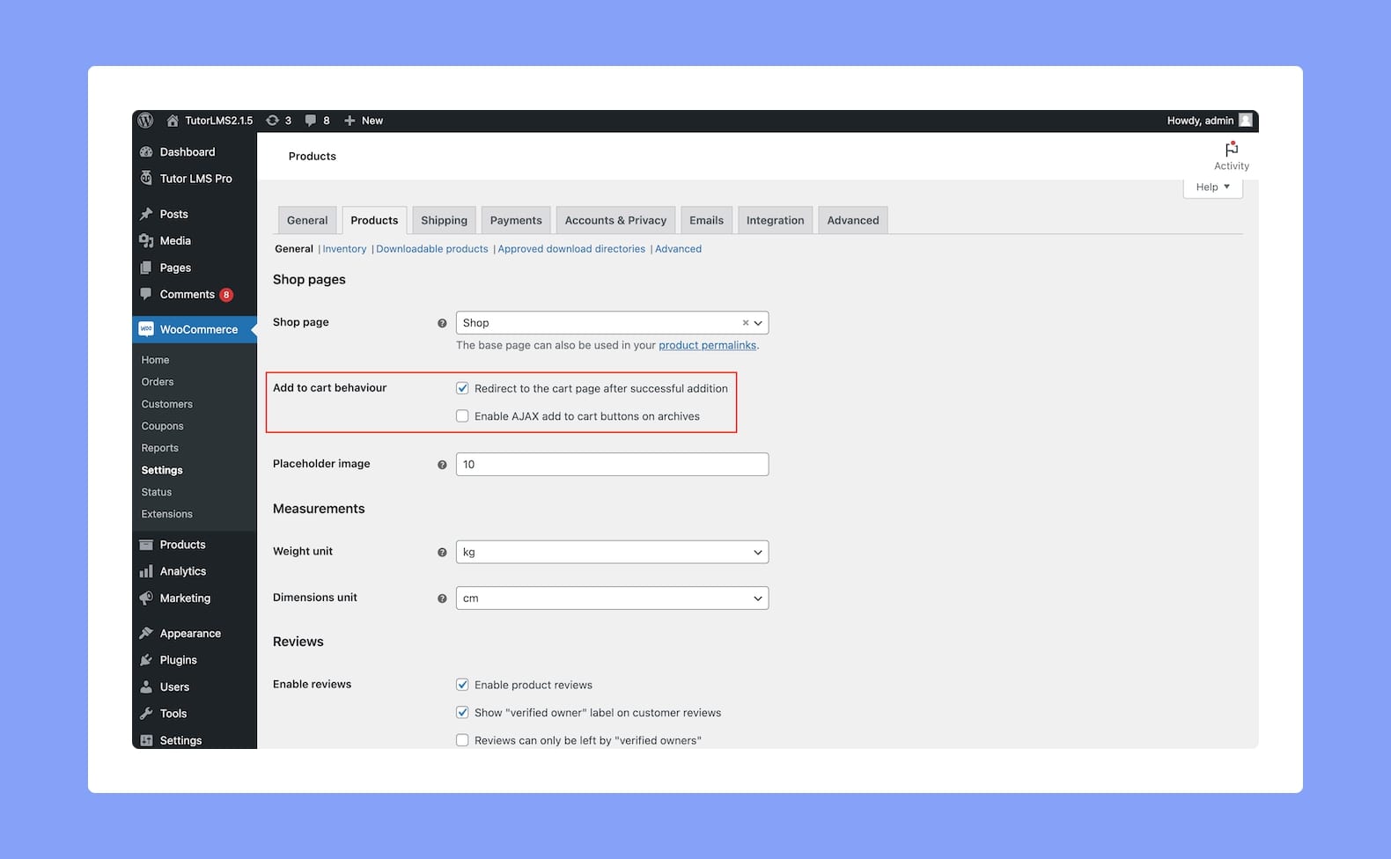Click the bottom Settings sliders icon

pyautogui.click(x=146, y=740)
